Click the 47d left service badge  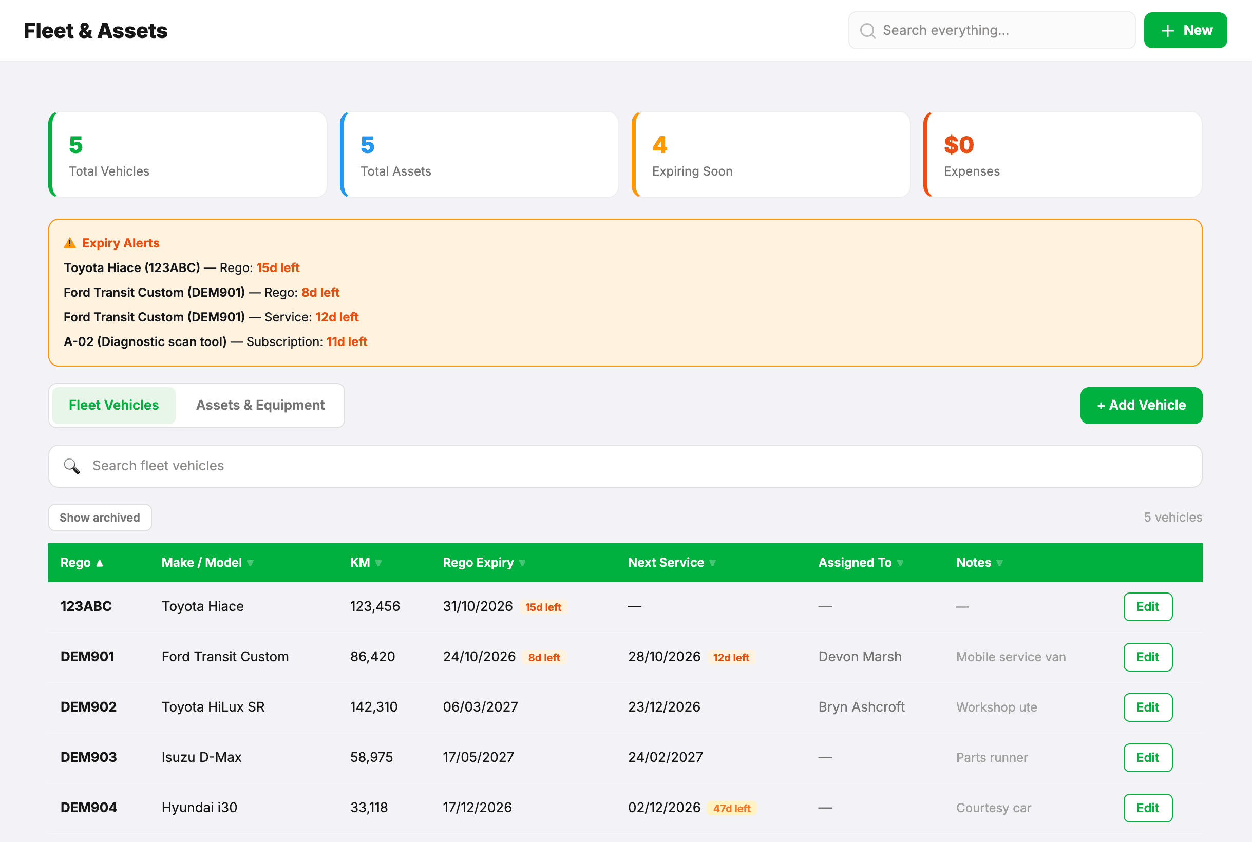732,808
